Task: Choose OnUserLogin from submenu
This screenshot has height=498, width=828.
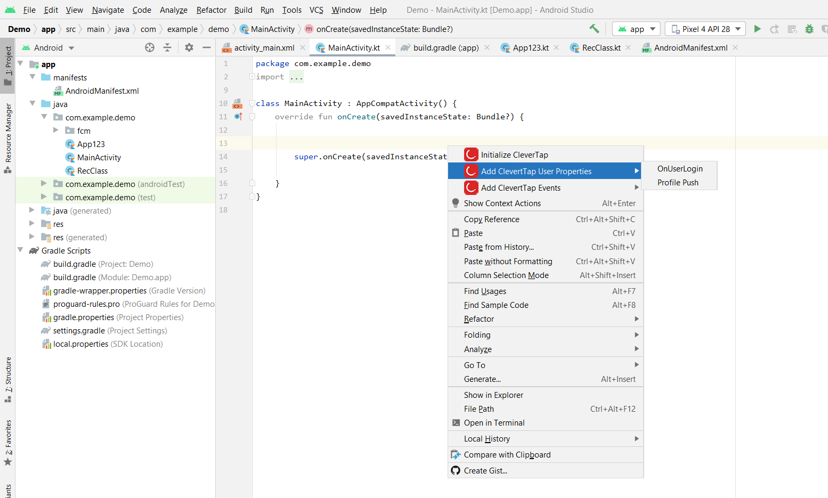Action: point(680,168)
